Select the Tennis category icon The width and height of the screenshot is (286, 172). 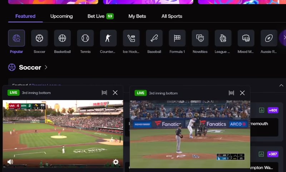pos(85,38)
